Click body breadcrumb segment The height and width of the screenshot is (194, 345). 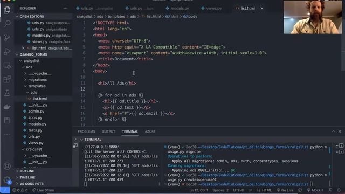[190, 17]
